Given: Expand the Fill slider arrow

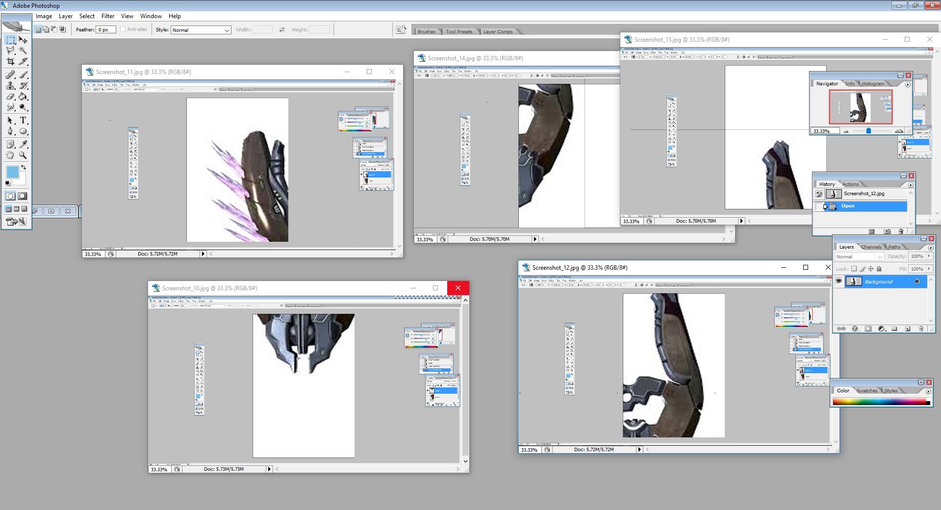Looking at the screenshot, I should pyautogui.click(x=929, y=269).
